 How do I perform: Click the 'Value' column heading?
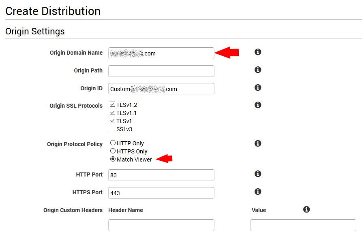click(x=259, y=210)
